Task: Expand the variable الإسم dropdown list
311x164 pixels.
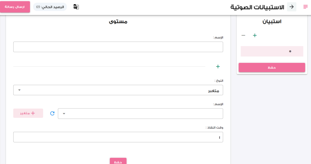Action: click(141, 113)
